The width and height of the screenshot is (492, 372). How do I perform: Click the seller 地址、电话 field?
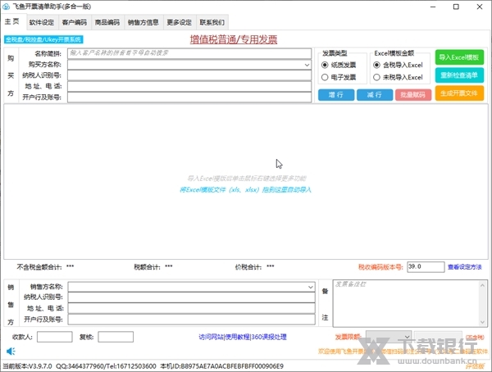[x=191, y=308]
